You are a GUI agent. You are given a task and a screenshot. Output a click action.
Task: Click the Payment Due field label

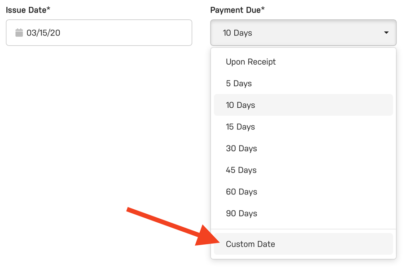tap(237, 9)
